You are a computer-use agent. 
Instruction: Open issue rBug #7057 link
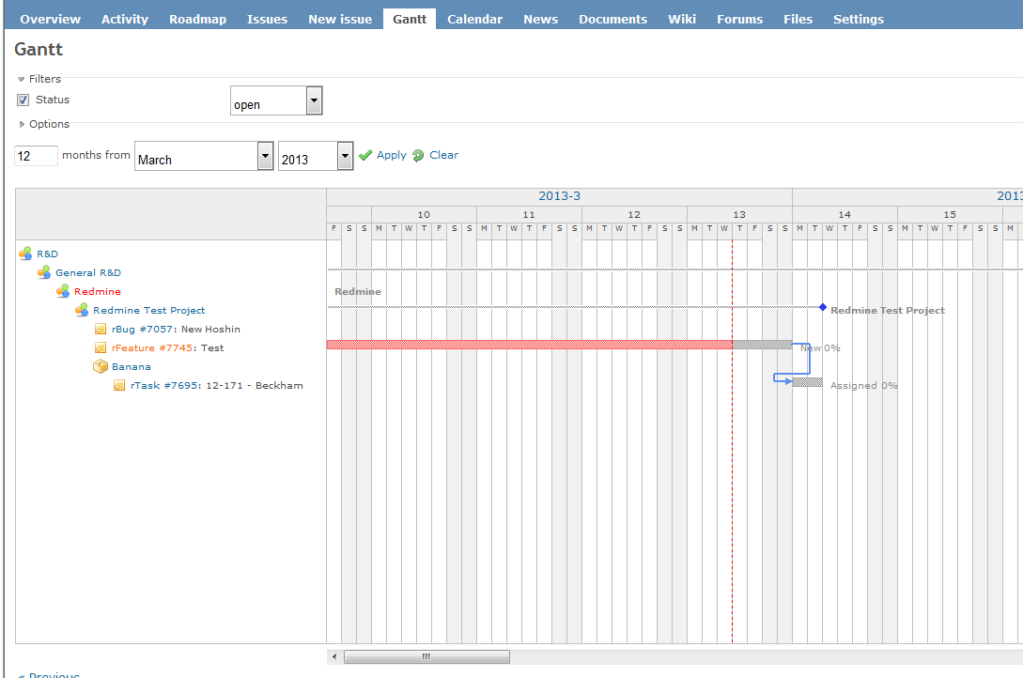(142, 330)
